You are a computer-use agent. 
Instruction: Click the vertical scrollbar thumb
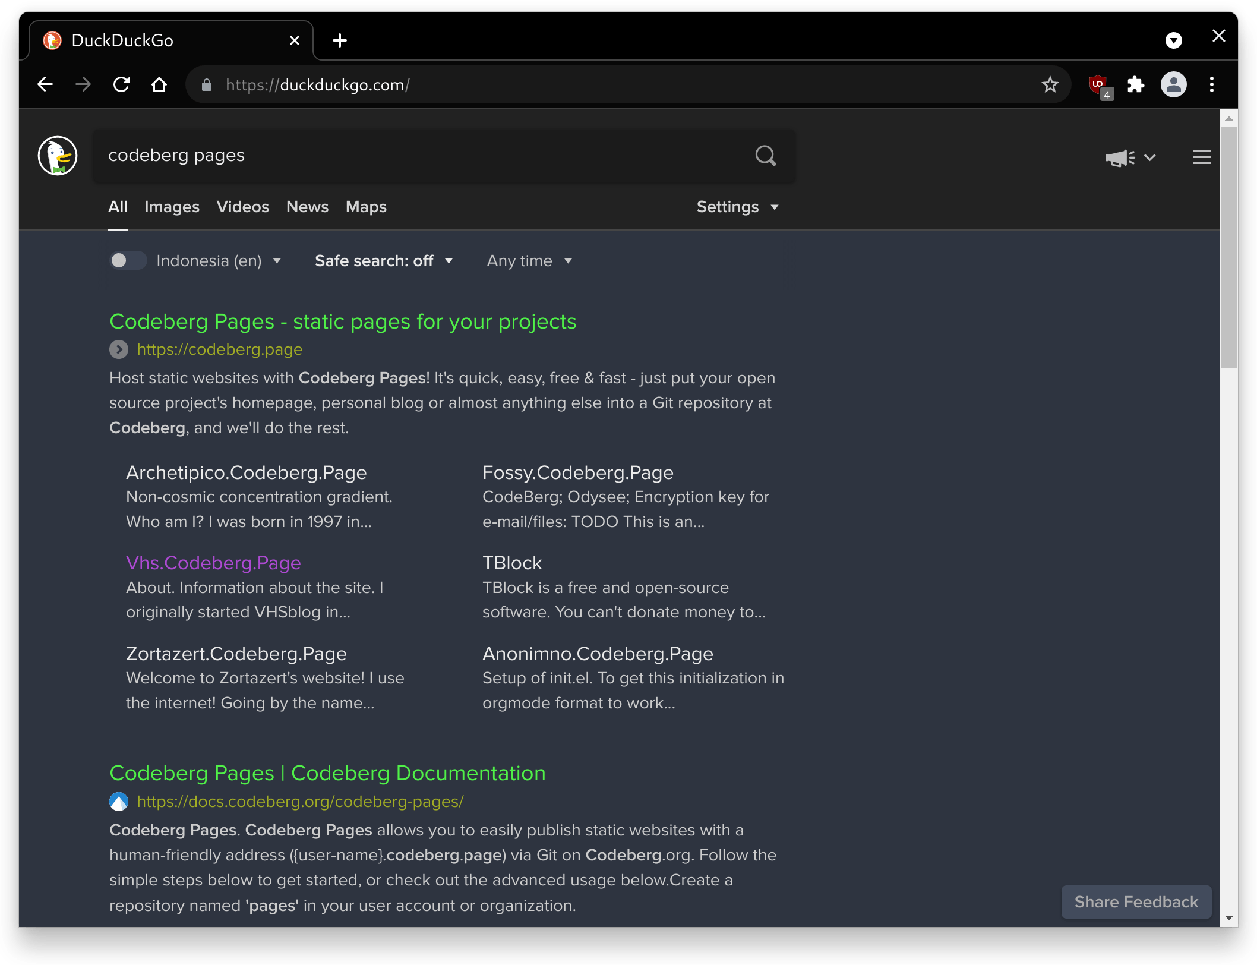point(1228,248)
